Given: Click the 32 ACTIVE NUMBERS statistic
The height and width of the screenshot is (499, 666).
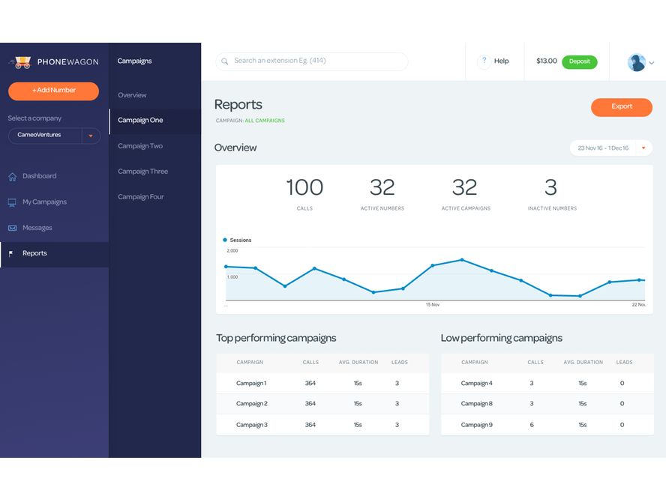Looking at the screenshot, I should (382, 193).
